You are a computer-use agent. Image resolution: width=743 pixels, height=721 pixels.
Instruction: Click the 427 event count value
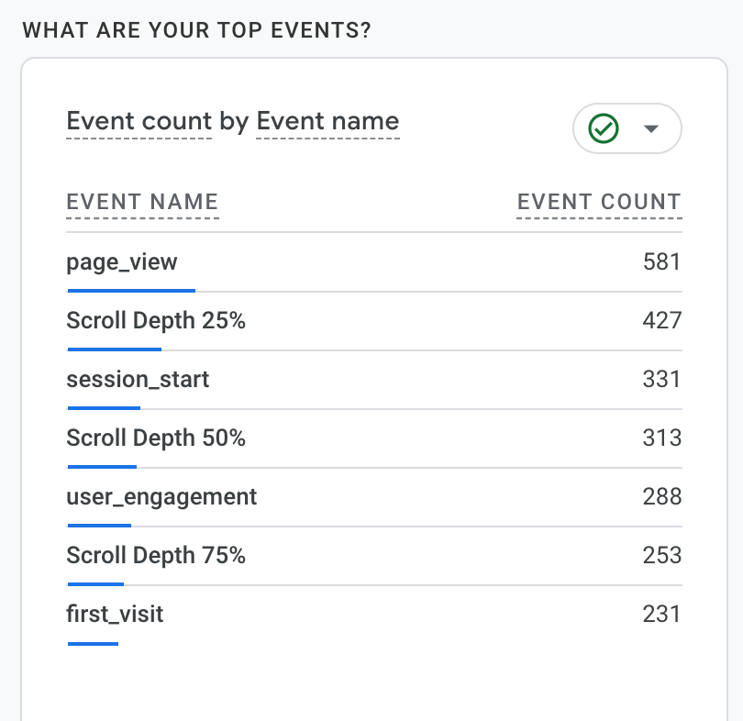coord(661,321)
